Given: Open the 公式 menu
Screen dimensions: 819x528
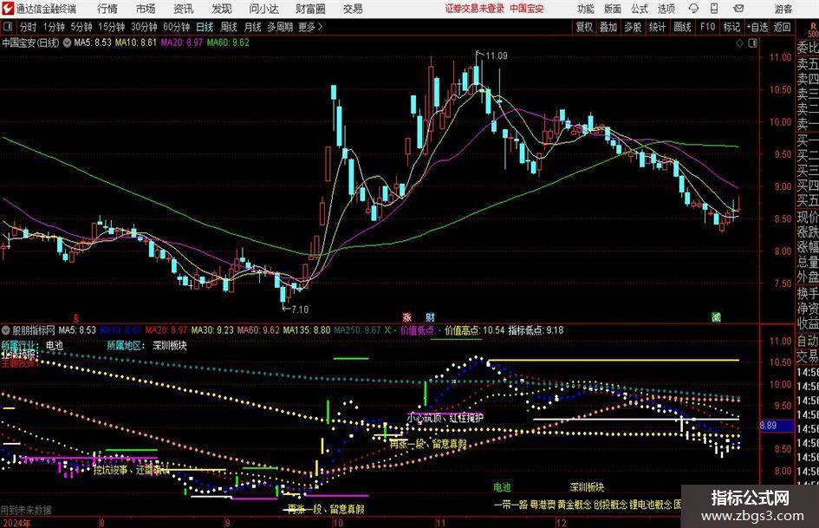Looking at the screenshot, I should [x=640, y=9].
